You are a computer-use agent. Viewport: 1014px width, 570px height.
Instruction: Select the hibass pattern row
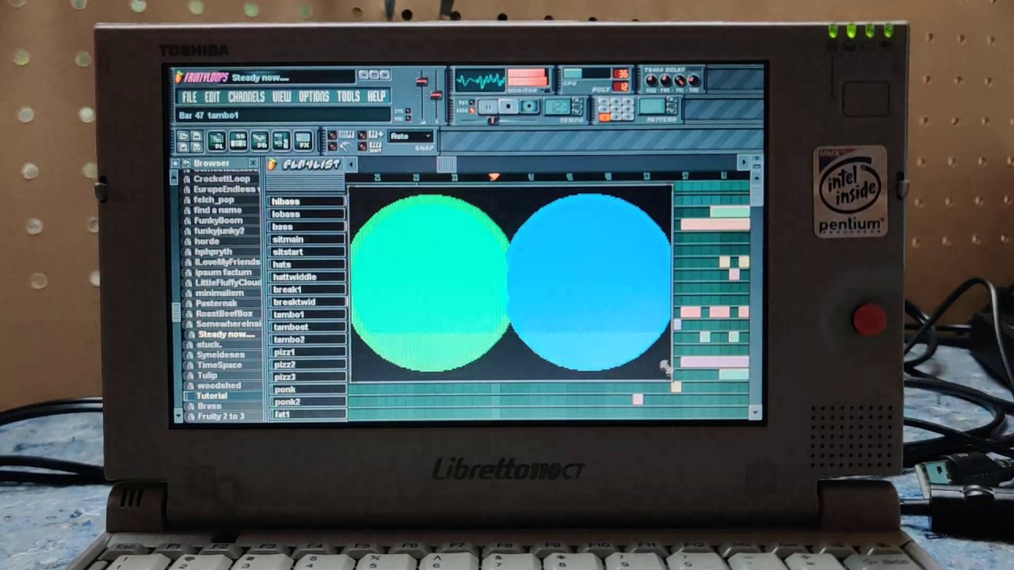pos(307,202)
